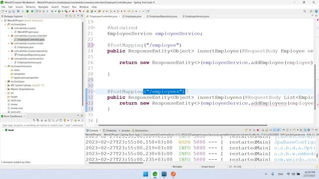The width and height of the screenshot is (319, 179).
Task: Open the Run button's dropdown arrow
Action: 62,11
